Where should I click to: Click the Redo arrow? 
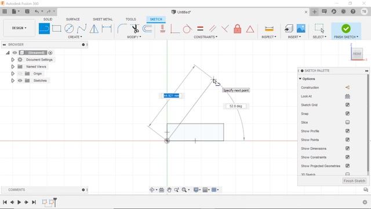(x=49, y=12)
